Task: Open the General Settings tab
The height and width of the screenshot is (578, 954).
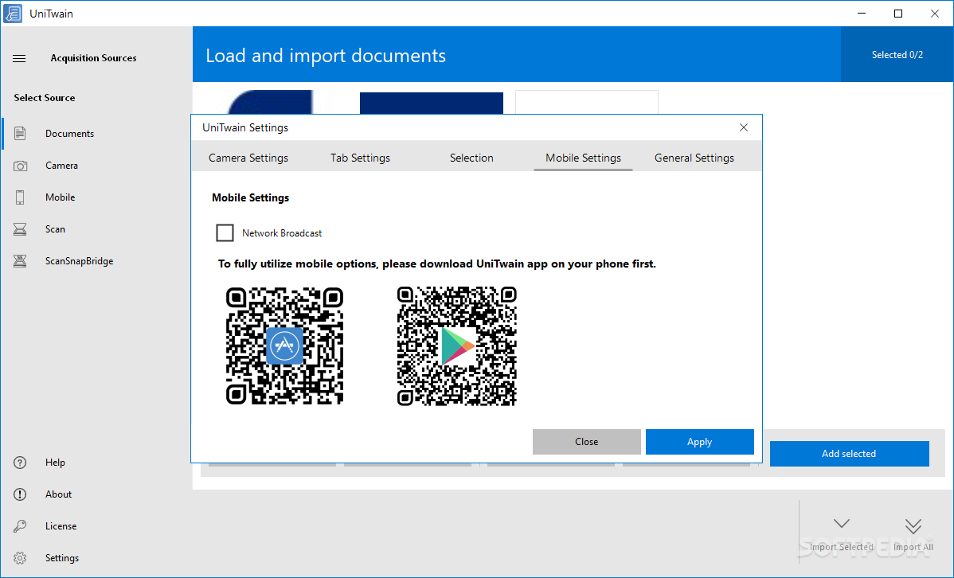Action: point(694,158)
